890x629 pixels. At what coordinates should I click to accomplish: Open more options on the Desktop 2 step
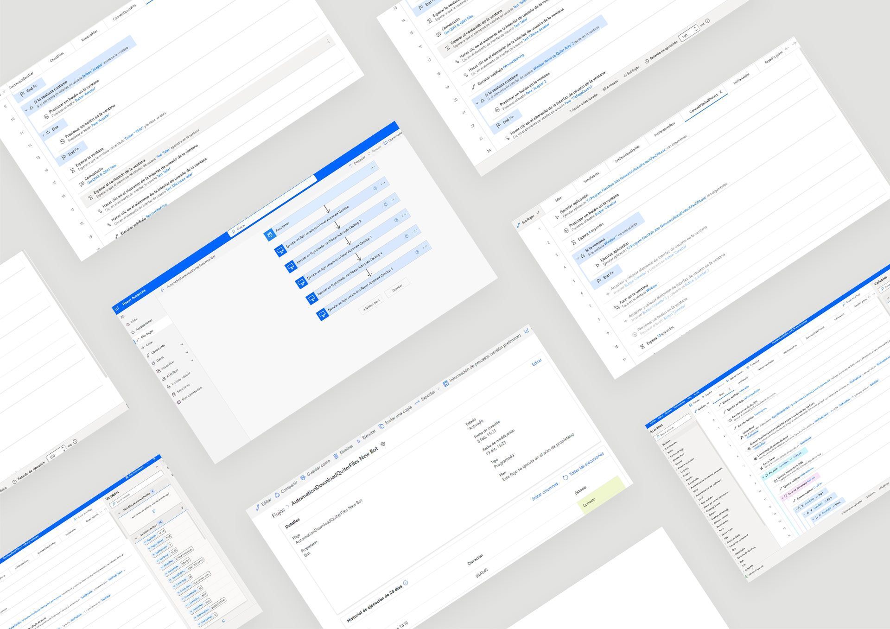[x=393, y=200]
